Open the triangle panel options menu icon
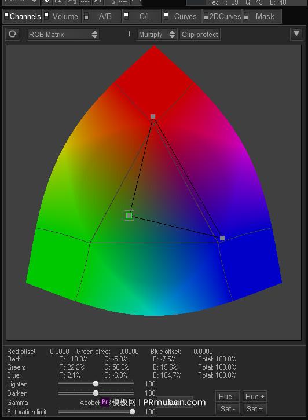308x420 pixels. tap(296, 34)
